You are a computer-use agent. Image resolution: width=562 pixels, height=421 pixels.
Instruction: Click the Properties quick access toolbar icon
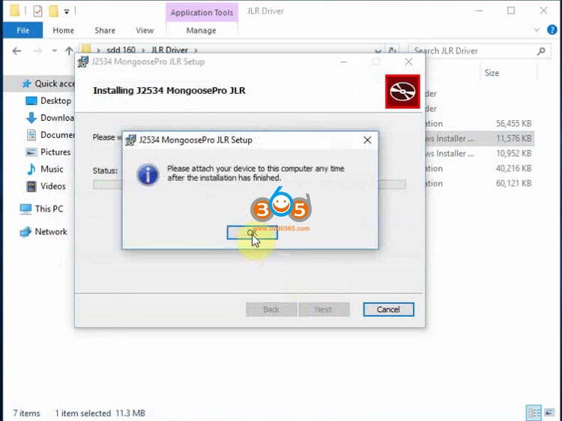pos(37,11)
